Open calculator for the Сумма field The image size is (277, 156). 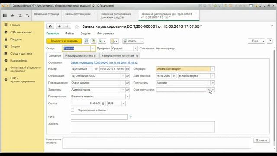[103, 104]
